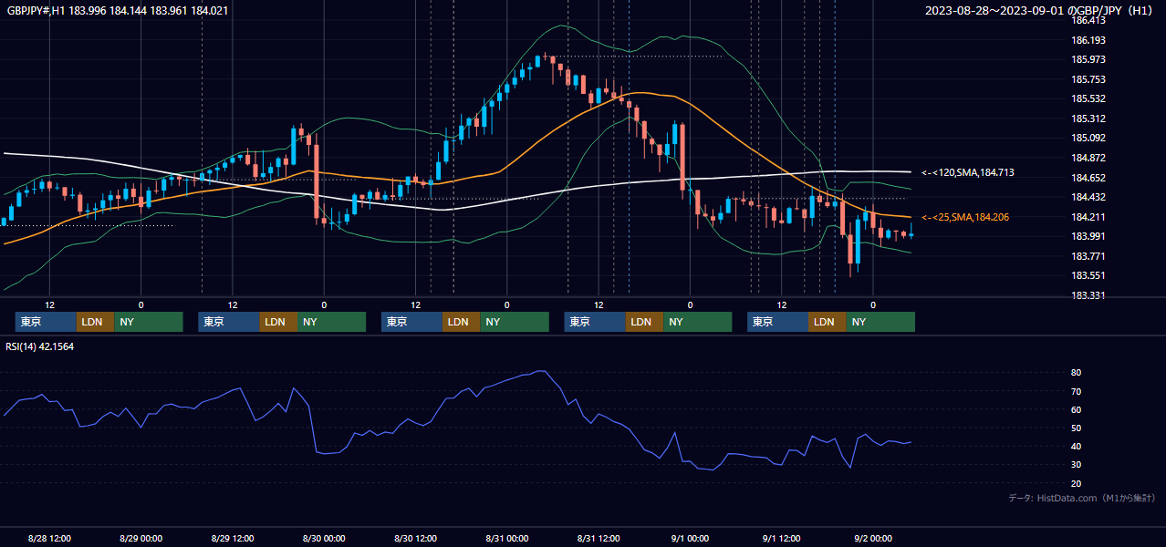
Task: Select price level 185.973 on axis
Action: pos(1088,59)
